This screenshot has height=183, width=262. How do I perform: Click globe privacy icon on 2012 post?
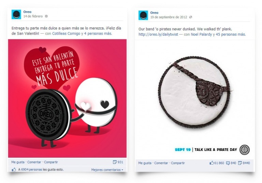[x=190, y=17]
